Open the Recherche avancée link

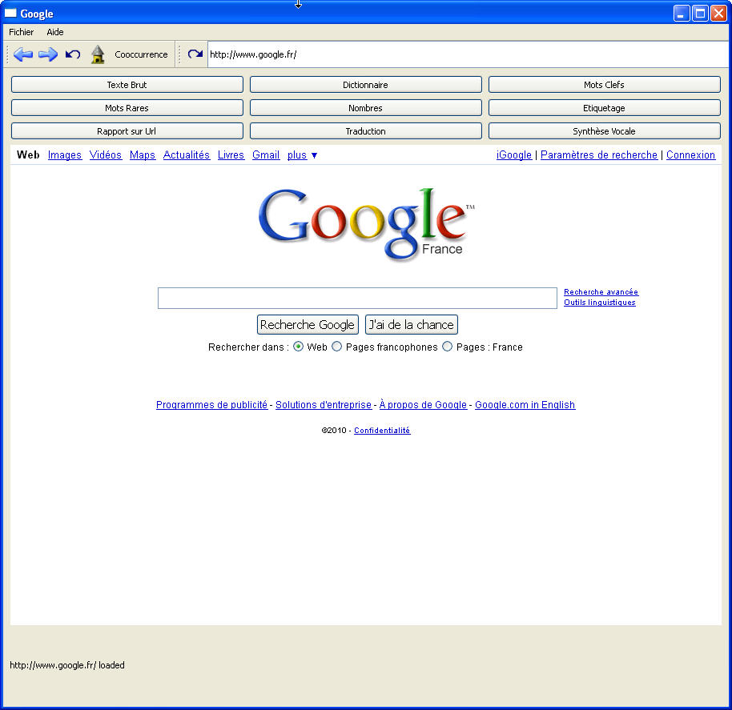(601, 292)
